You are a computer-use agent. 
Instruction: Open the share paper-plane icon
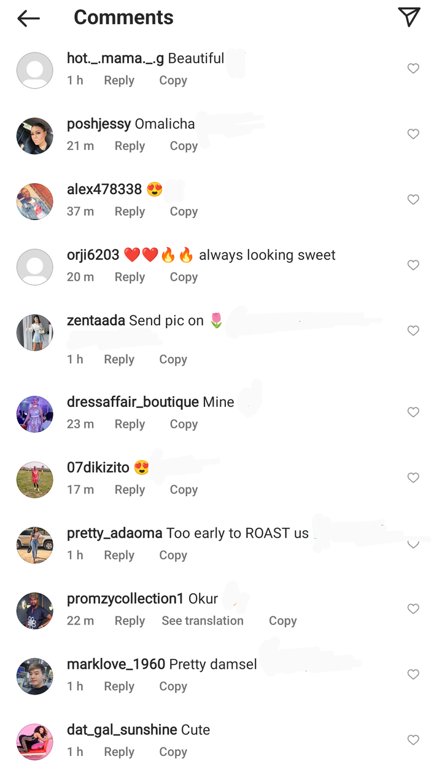[409, 17]
